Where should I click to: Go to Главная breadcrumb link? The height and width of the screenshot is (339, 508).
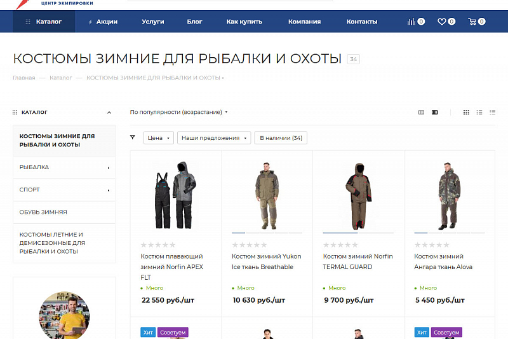(24, 78)
